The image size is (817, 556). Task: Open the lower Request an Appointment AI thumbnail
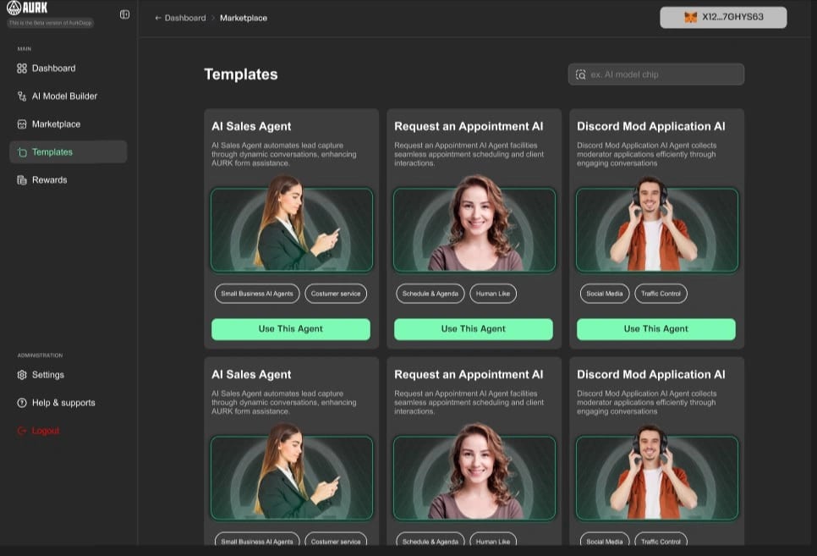coord(474,472)
